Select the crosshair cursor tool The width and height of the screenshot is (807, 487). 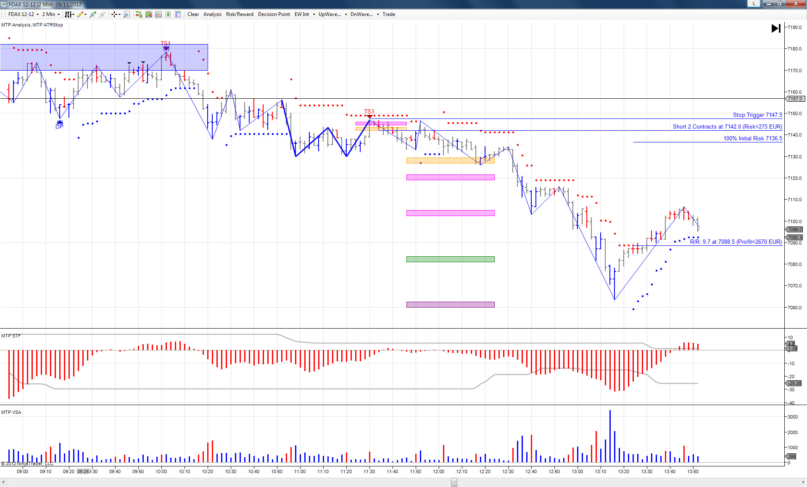click(x=114, y=14)
